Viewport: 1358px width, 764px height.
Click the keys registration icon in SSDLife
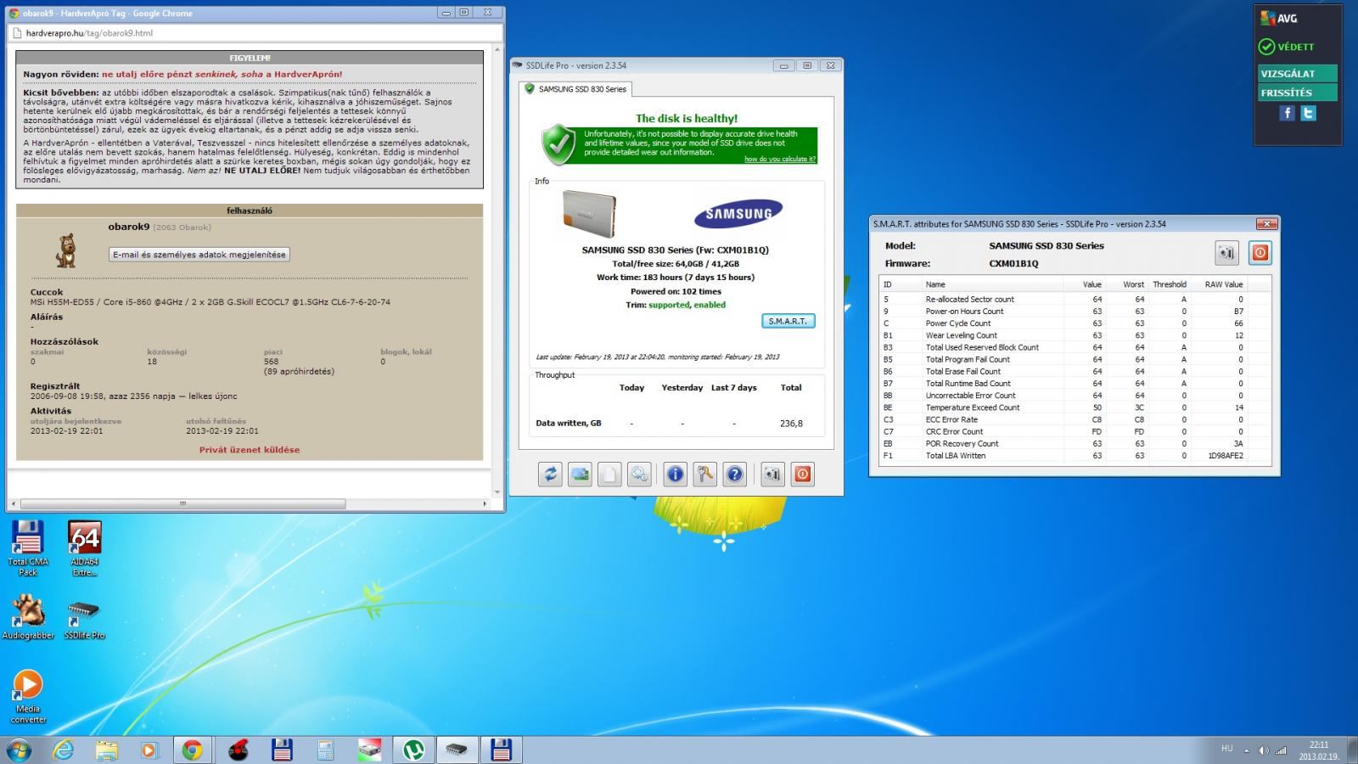[704, 475]
